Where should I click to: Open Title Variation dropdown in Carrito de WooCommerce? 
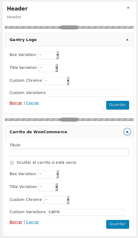coord(48,187)
